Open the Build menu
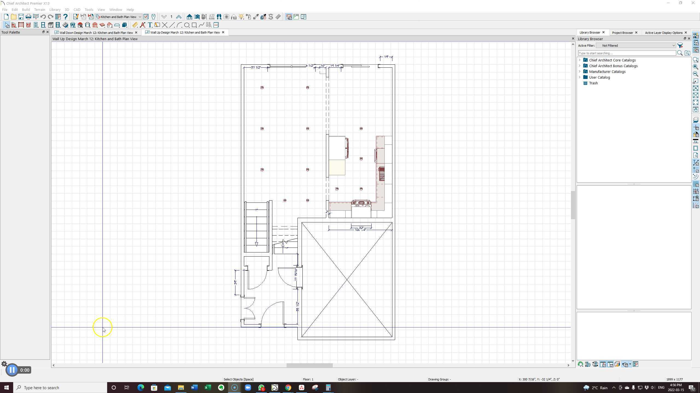The image size is (700, 393). [x=26, y=10]
